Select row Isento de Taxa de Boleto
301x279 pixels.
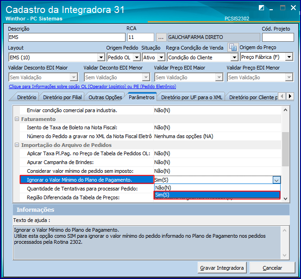(x=150, y=127)
